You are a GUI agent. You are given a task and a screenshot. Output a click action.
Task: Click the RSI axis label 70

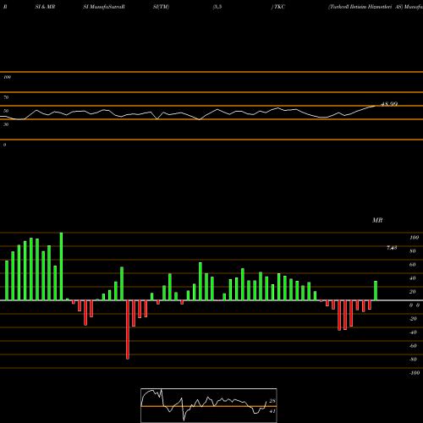click(6, 97)
